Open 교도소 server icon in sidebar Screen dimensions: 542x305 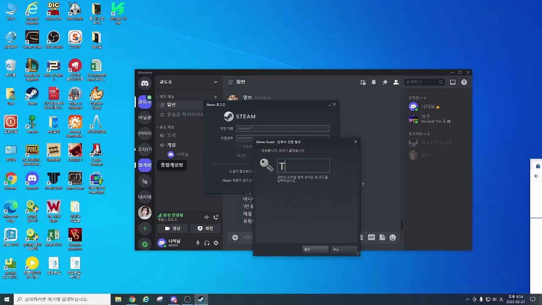[x=145, y=102]
